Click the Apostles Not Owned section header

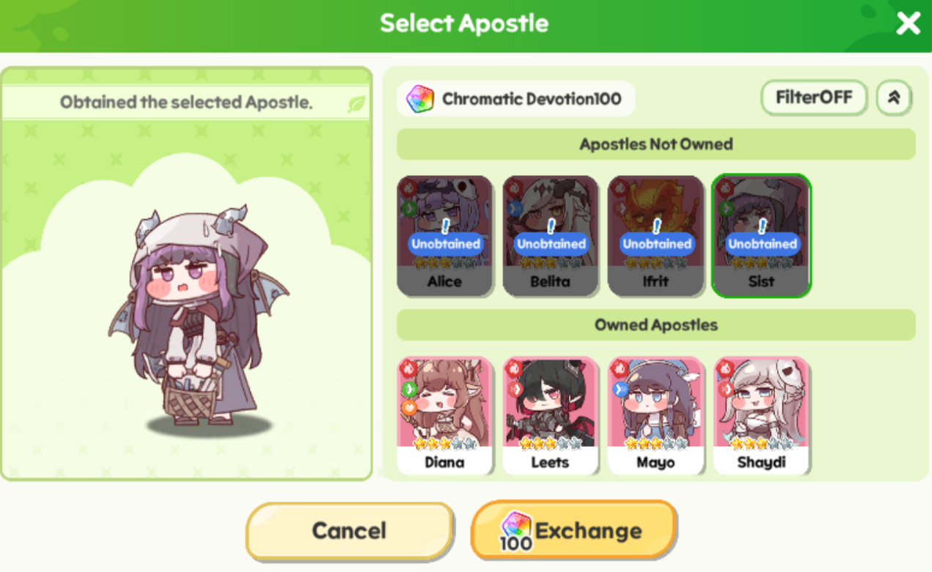pyautogui.click(x=656, y=144)
